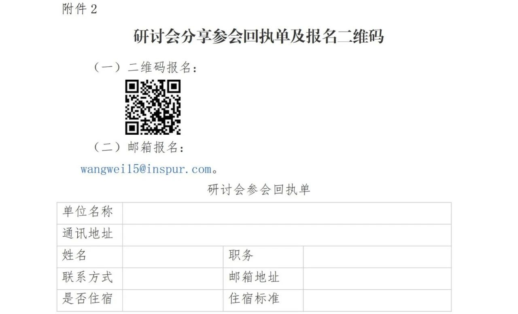Click the 联系方式 label cell
Viewport: 518px width, 314px height.
[90, 278]
